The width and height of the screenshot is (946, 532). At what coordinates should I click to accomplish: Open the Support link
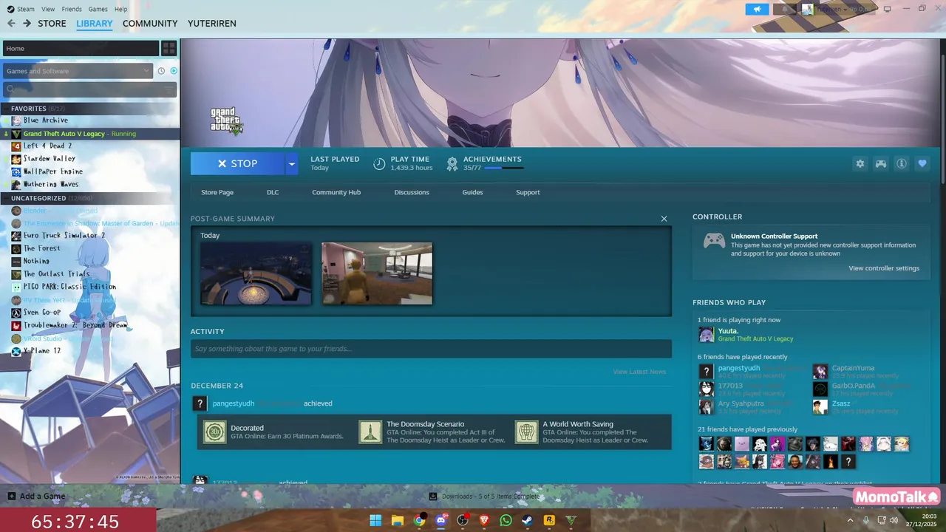(x=528, y=192)
